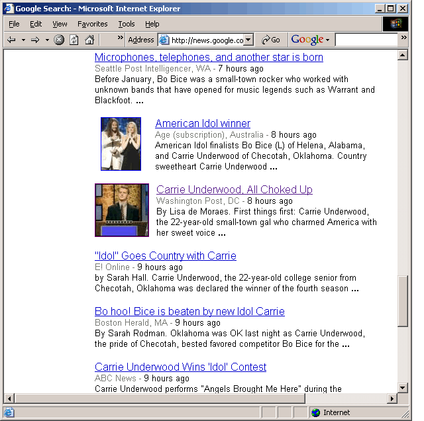
Task: Click the Windows flag throbber logo
Action: tap(396, 24)
